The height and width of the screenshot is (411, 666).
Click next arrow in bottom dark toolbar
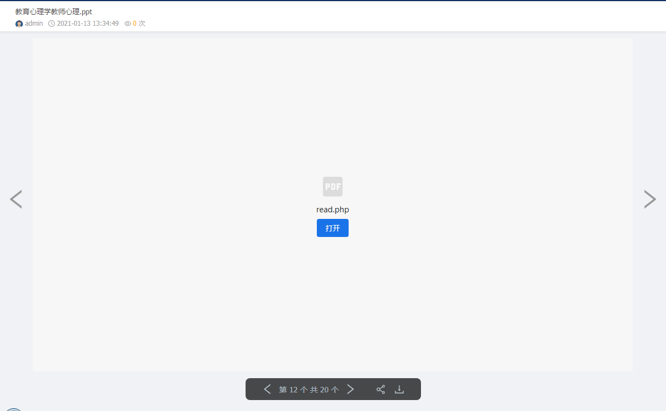(x=351, y=389)
